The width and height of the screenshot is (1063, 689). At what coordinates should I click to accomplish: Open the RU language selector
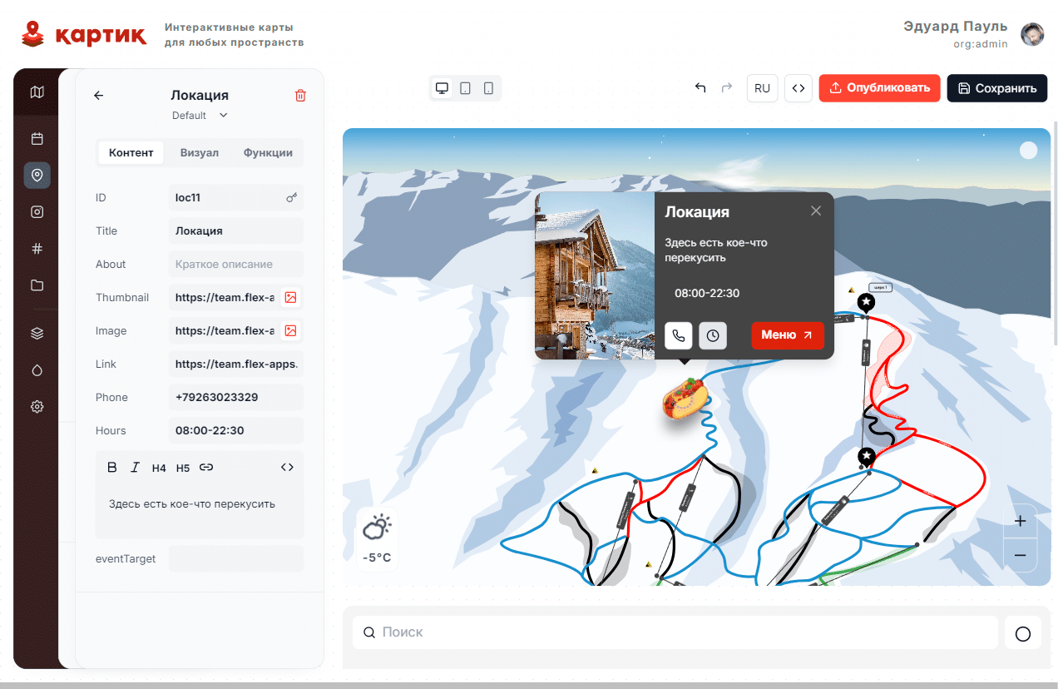(762, 88)
